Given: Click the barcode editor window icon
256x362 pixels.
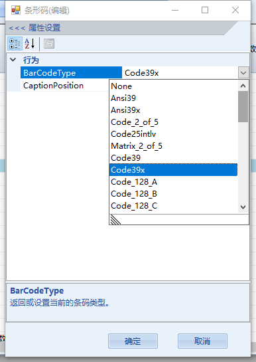Looking at the screenshot, I should pyautogui.click(x=16, y=10).
